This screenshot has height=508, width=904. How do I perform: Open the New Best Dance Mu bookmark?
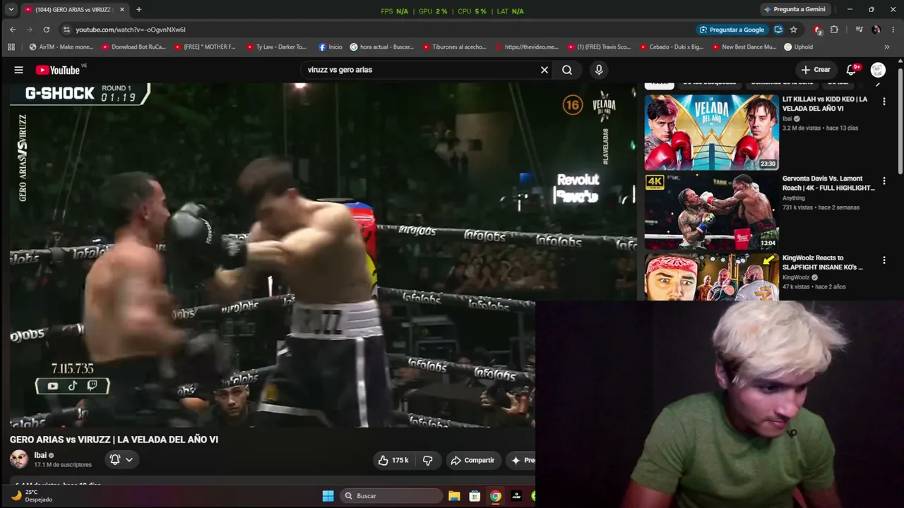click(744, 47)
